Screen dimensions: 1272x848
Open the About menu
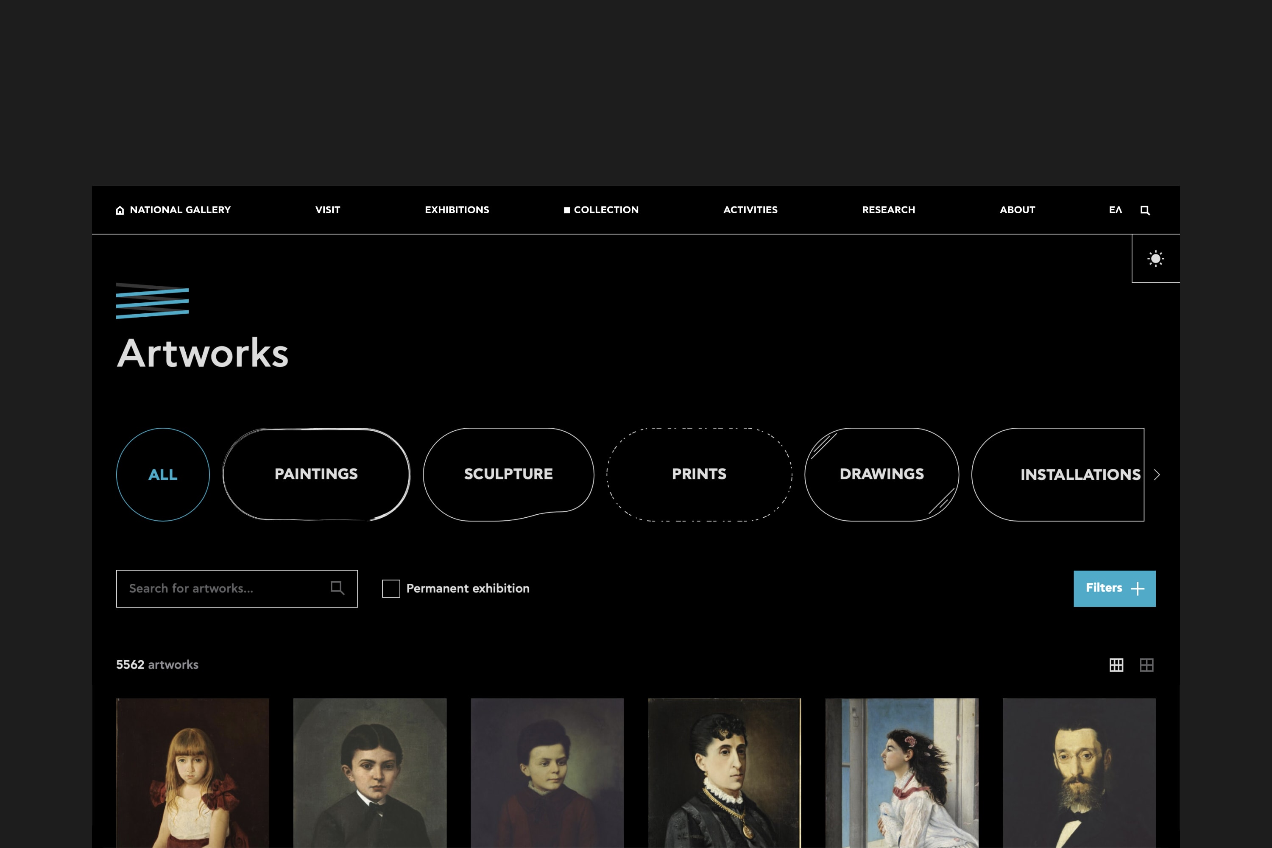point(1017,210)
